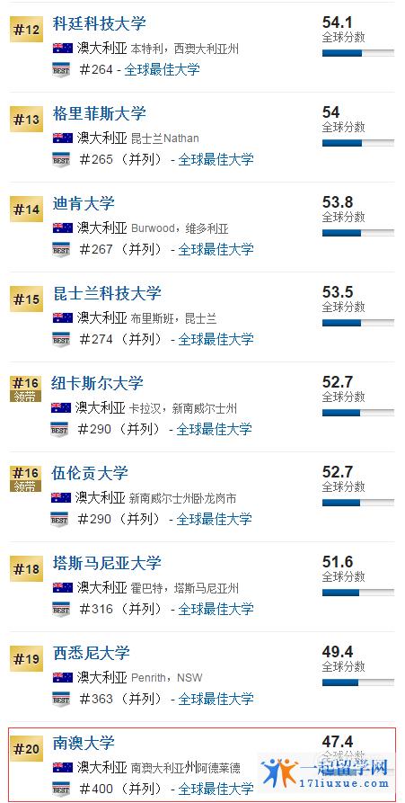
Task: Open the 格里菲斯大学 link
Action: click(x=99, y=113)
